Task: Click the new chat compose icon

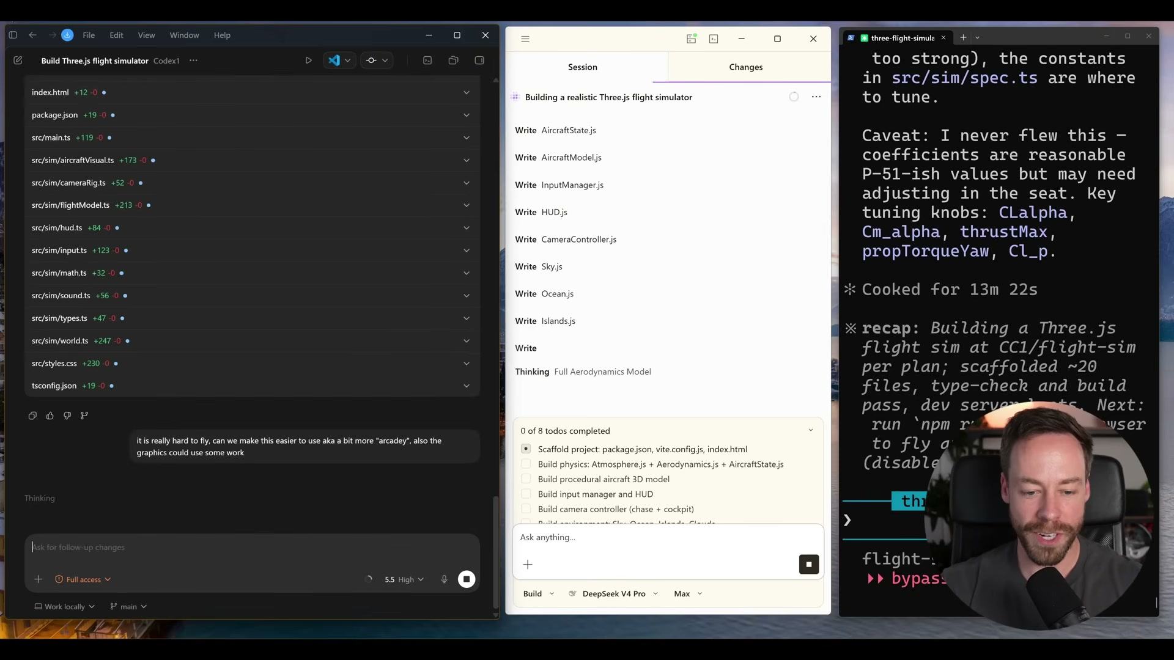Action: 18,61
